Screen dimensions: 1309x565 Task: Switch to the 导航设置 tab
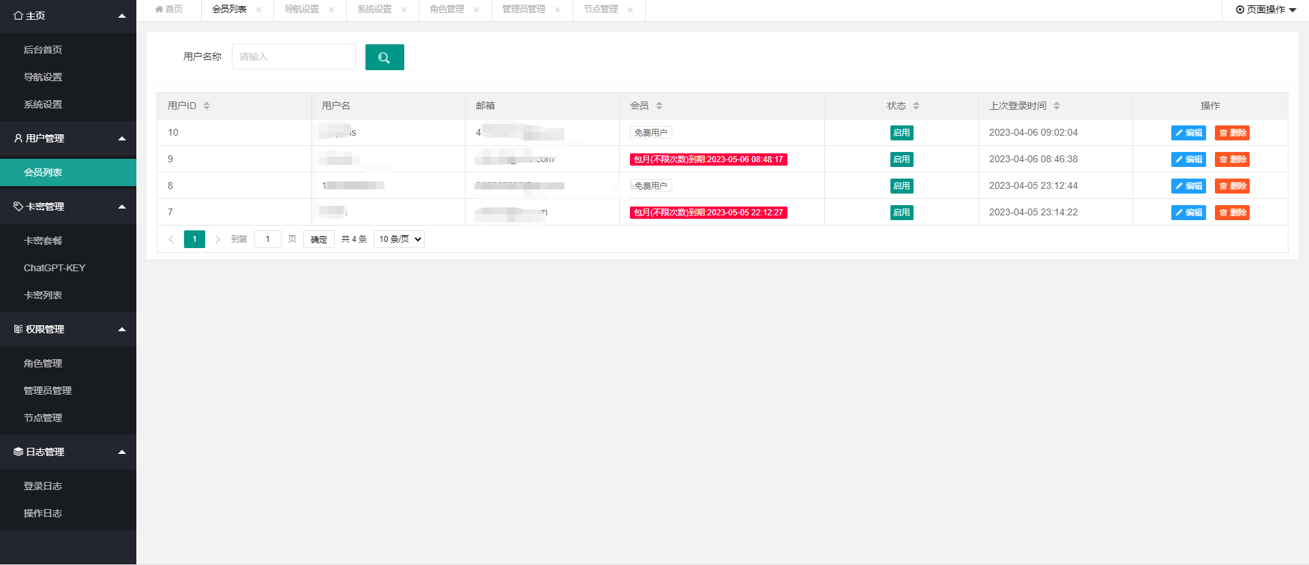(x=301, y=10)
